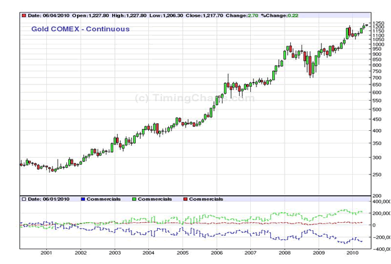
Task: Click the 2003 year label on time axis
Action: tap(114, 253)
